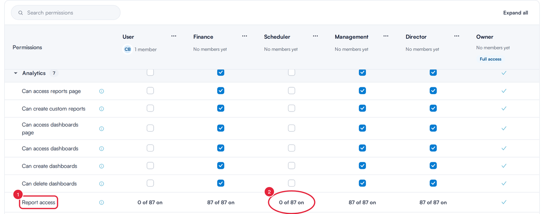Show info for Can delete dashboards
Viewport: 544px width, 214px height.
tap(101, 184)
